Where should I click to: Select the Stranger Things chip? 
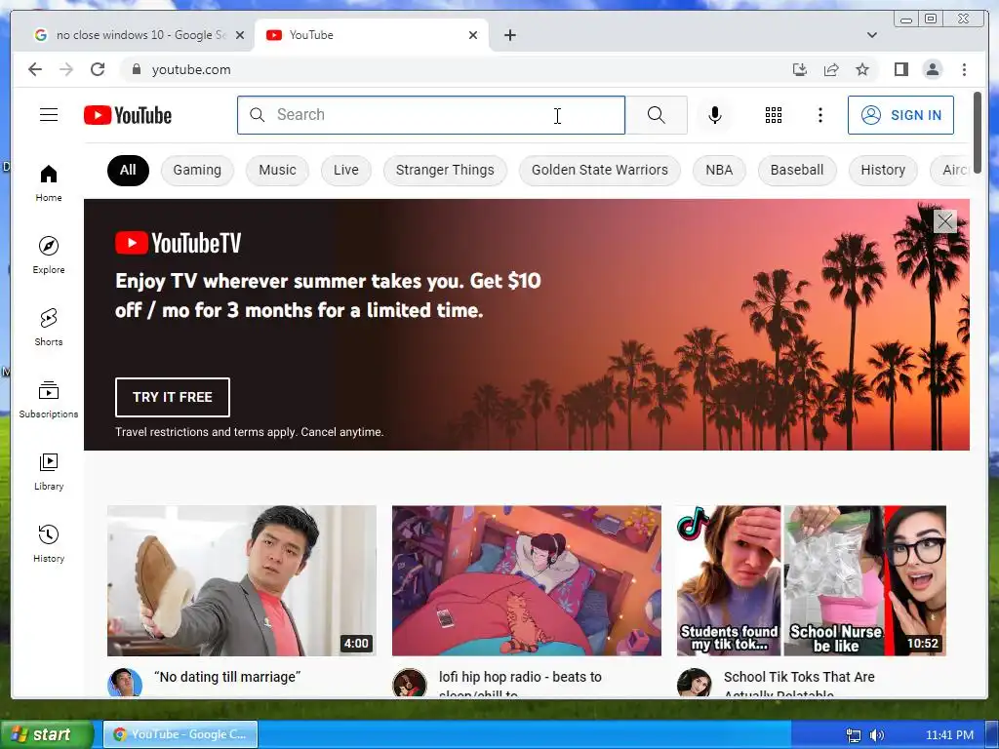point(445,170)
